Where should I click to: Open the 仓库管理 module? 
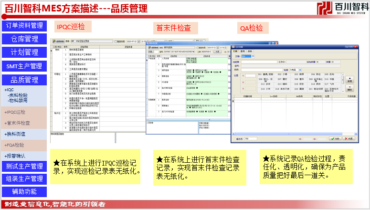click(24, 39)
